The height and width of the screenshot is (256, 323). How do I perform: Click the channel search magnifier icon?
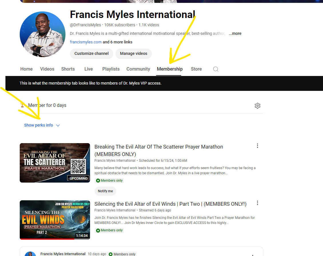[x=216, y=69]
